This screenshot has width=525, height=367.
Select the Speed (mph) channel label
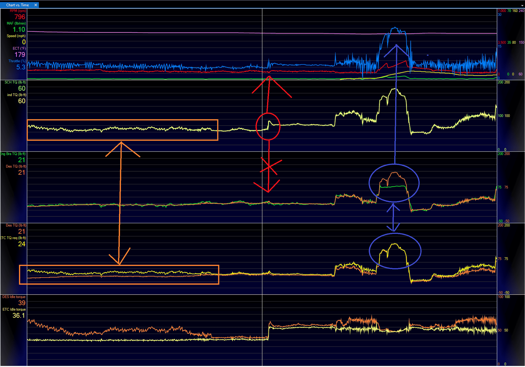[x=16, y=36]
